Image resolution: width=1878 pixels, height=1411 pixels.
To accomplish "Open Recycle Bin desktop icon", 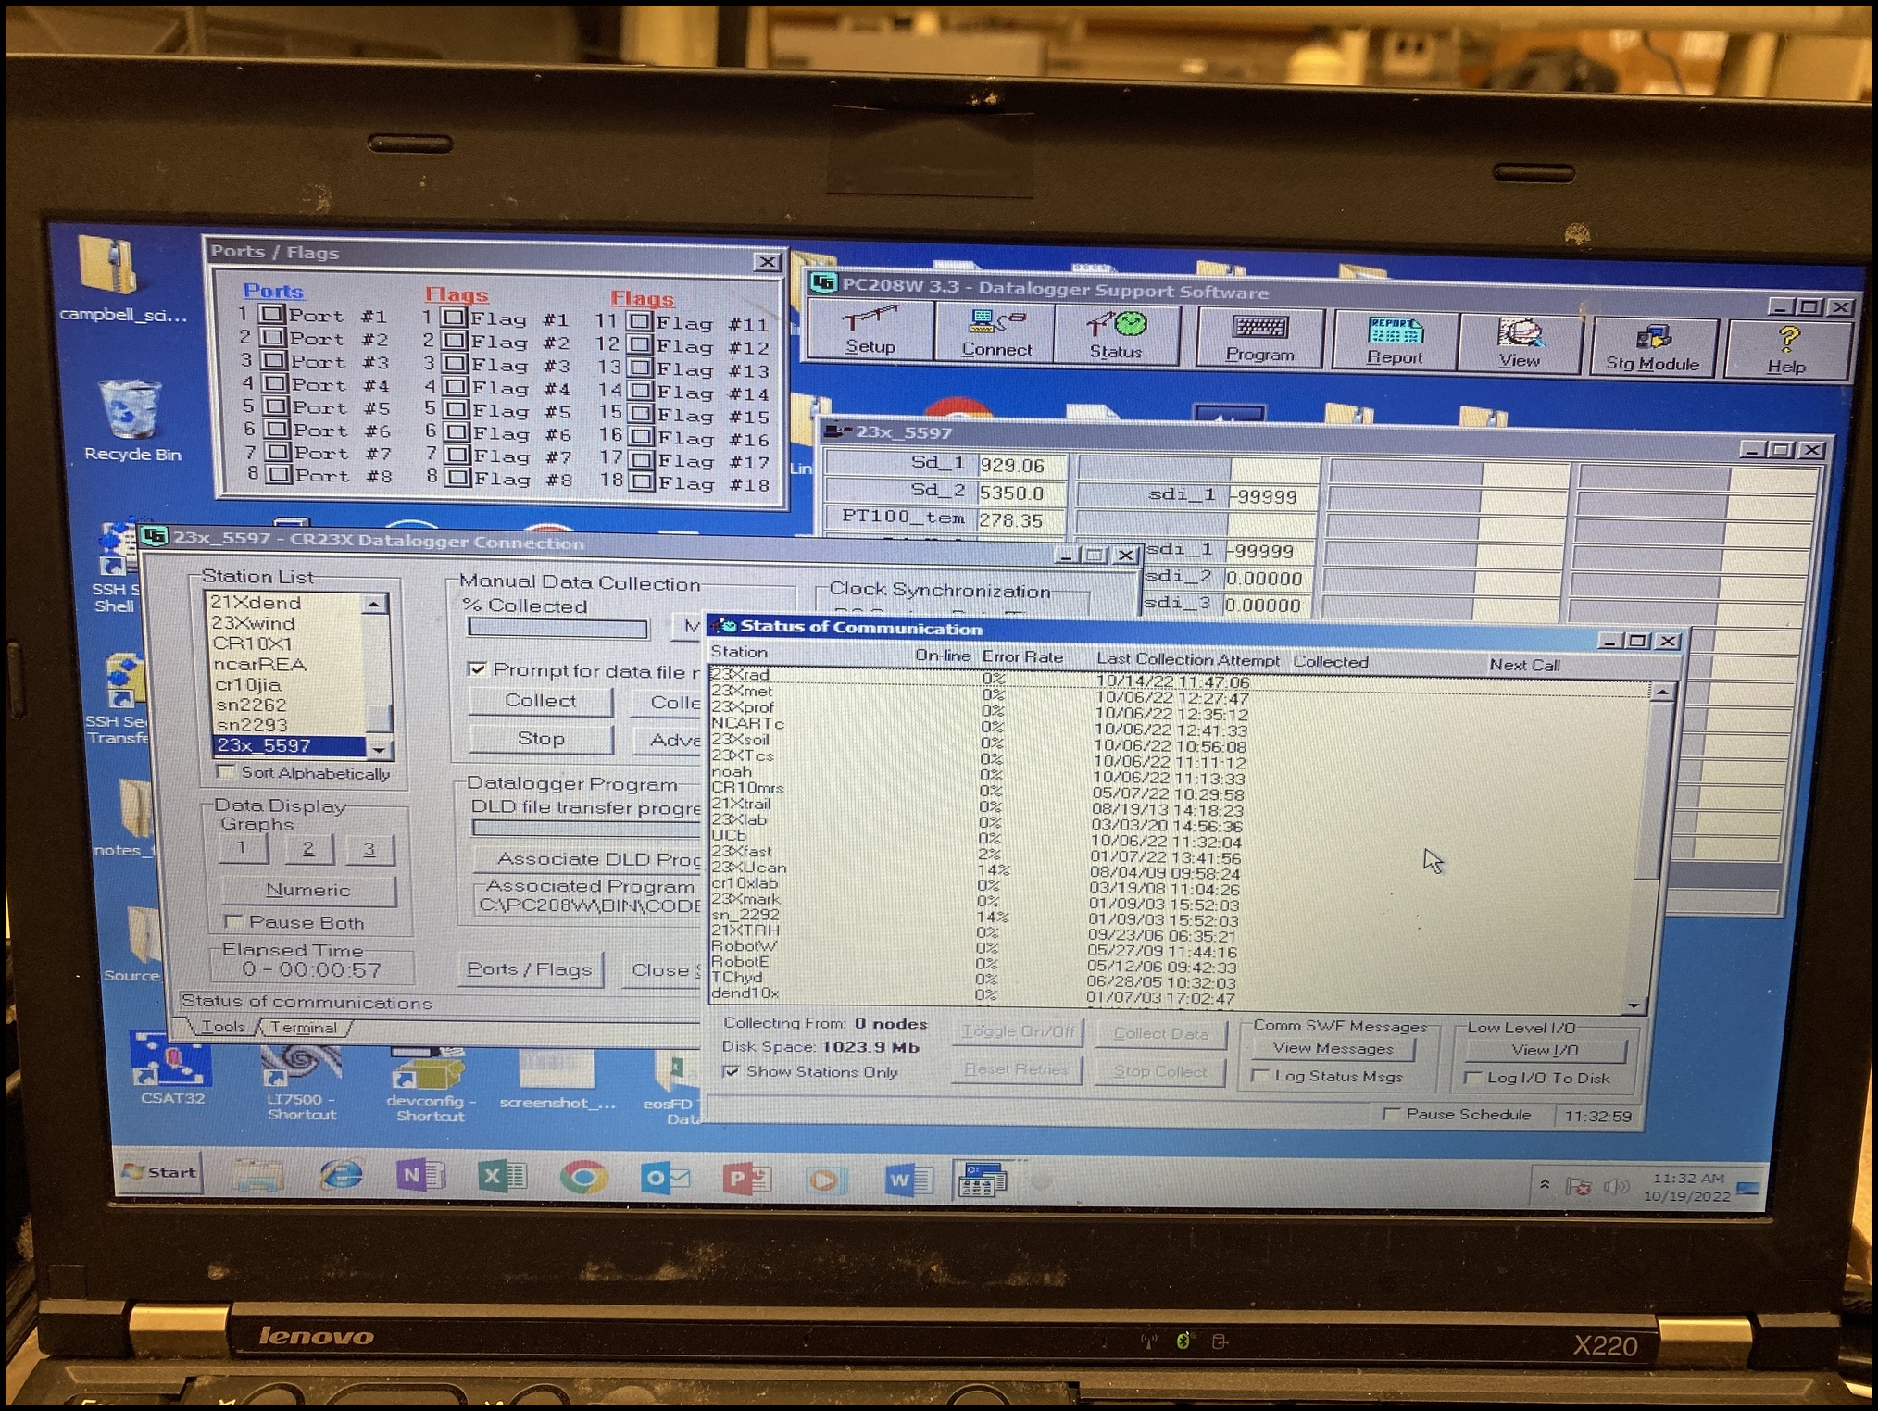I will (x=131, y=421).
